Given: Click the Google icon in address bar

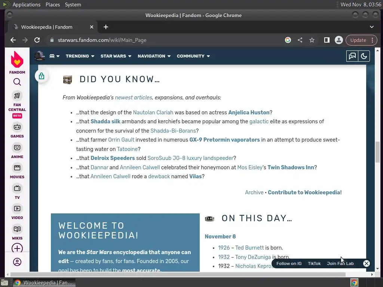Looking at the screenshot, I should click(x=288, y=40).
